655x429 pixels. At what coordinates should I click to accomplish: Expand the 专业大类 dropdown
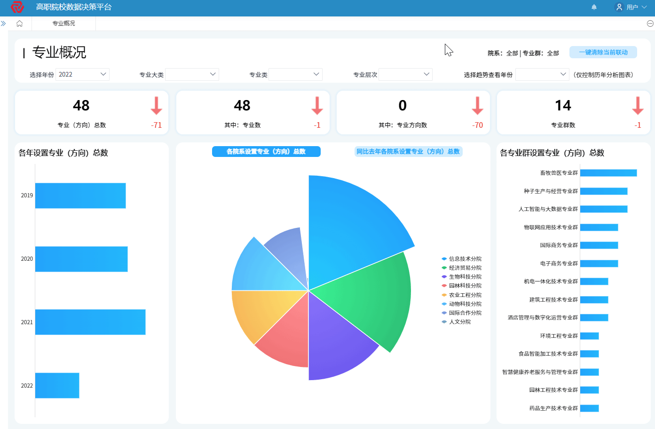(192, 75)
